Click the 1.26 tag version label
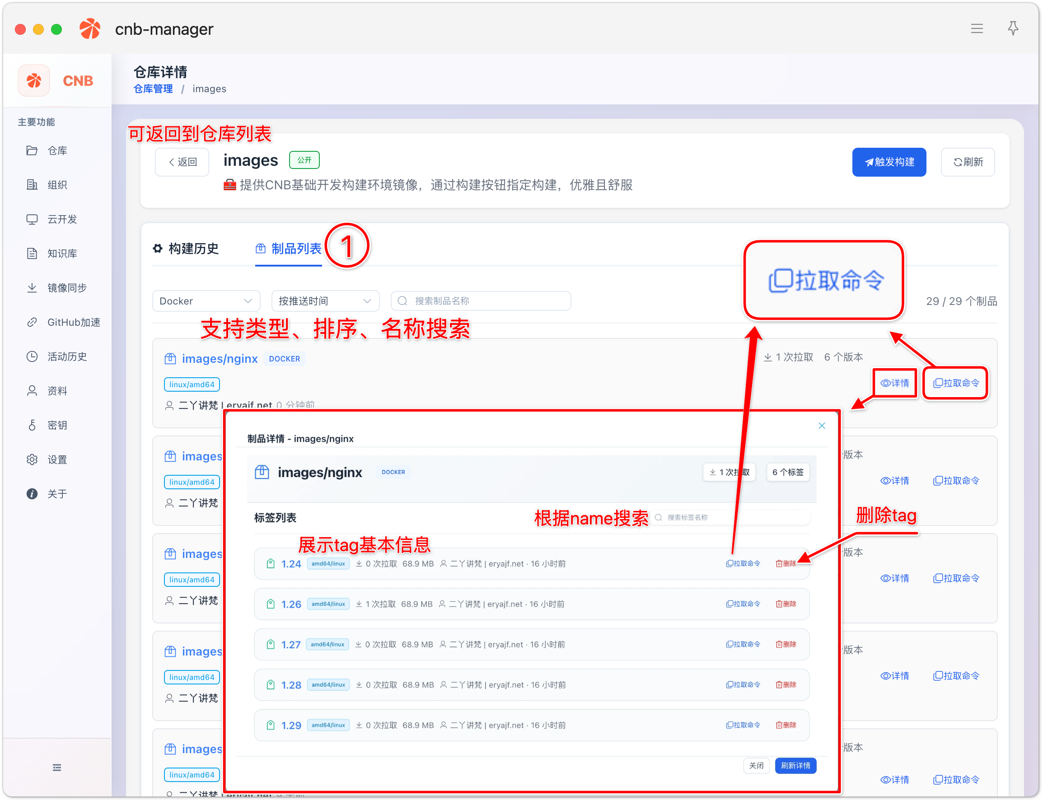This screenshot has height=801, width=1043. [291, 604]
